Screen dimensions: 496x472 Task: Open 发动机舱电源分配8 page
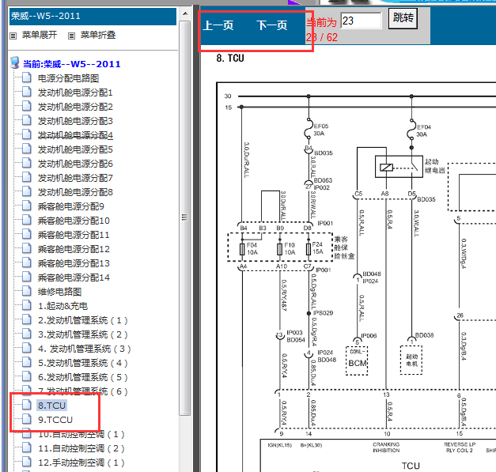75,192
